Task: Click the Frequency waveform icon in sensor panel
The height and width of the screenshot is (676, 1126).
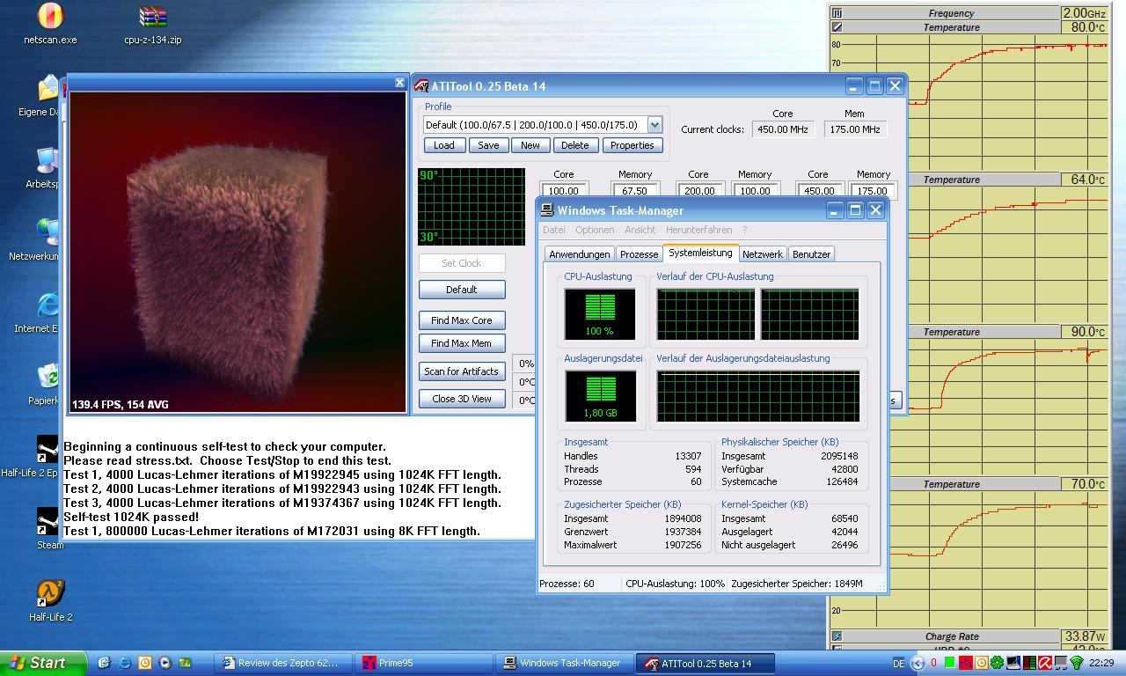Action: pyautogui.click(x=837, y=13)
